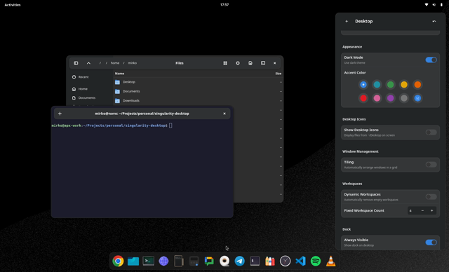The image size is (449, 272).
Task: Turn off the Dark Mode switch
Action: (431, 60)
